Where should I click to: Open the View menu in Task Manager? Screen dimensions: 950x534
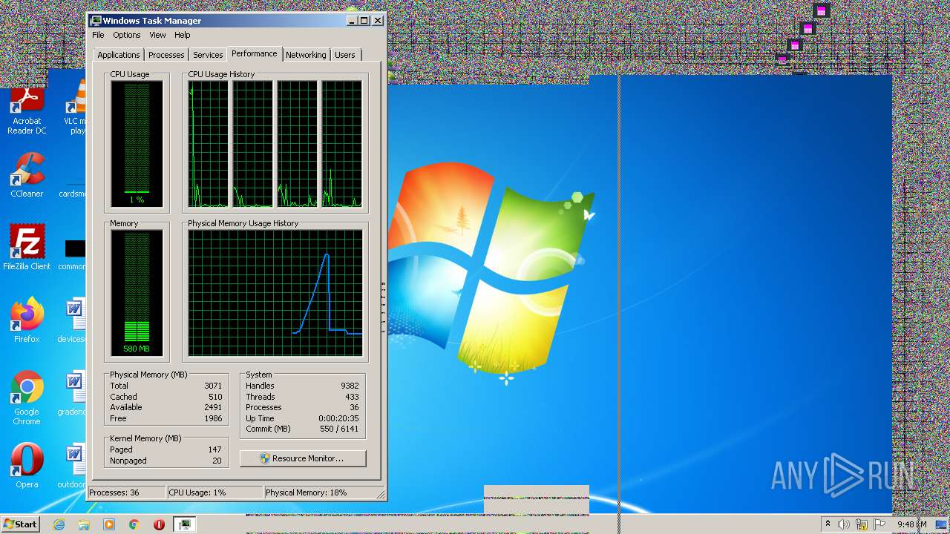click(157, 35)
